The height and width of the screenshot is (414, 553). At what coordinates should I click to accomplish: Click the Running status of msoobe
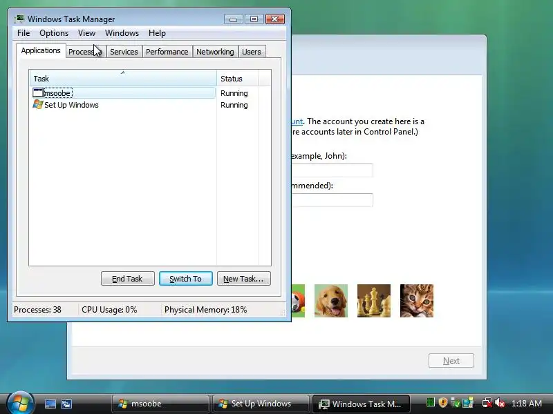coord(234,93)
